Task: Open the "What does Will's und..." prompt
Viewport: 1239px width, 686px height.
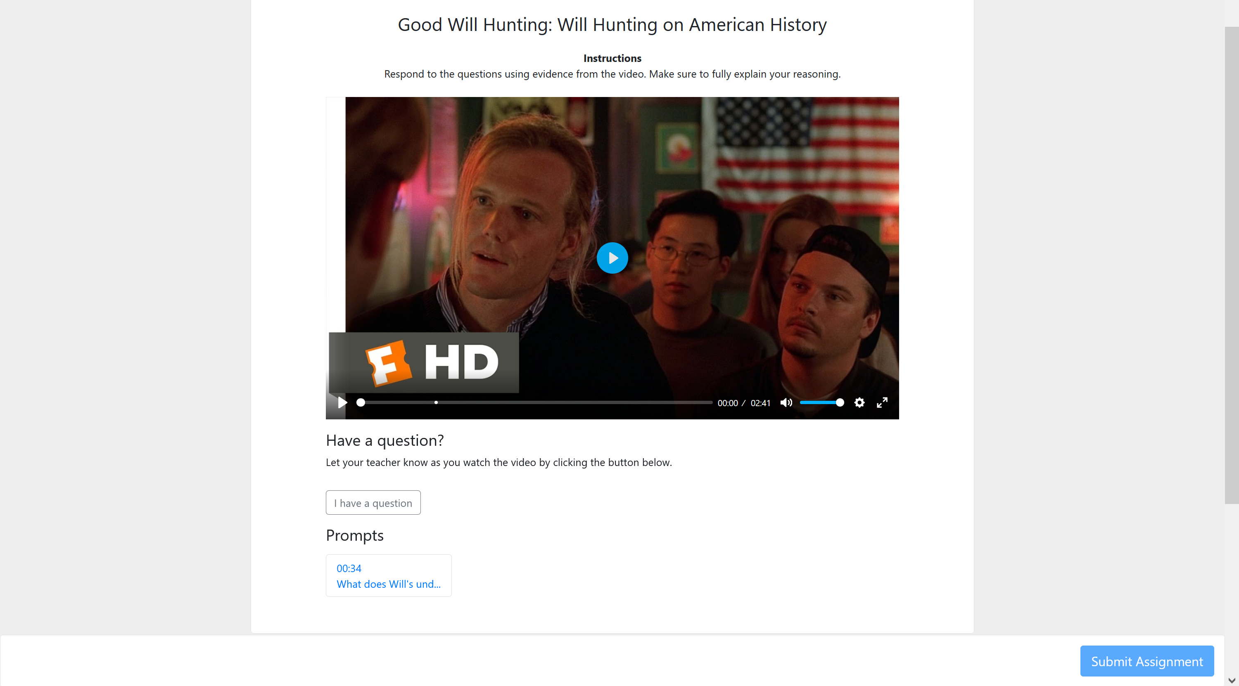Action: (x=388, y=584)
